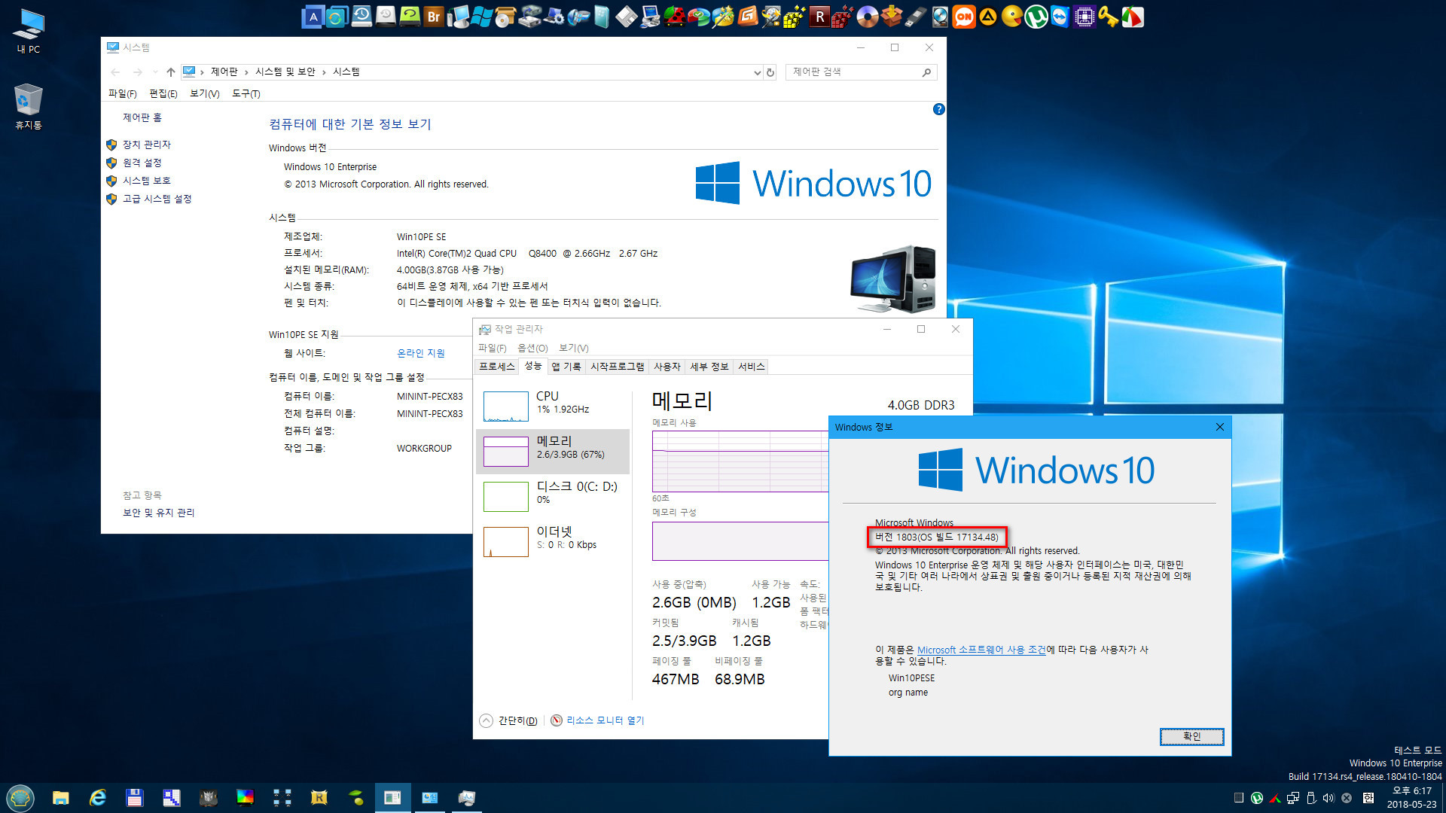Select the CPU performance graph item
Image resolution: width=1446 pixels, height=813 pixels.
tap(553, 406)
